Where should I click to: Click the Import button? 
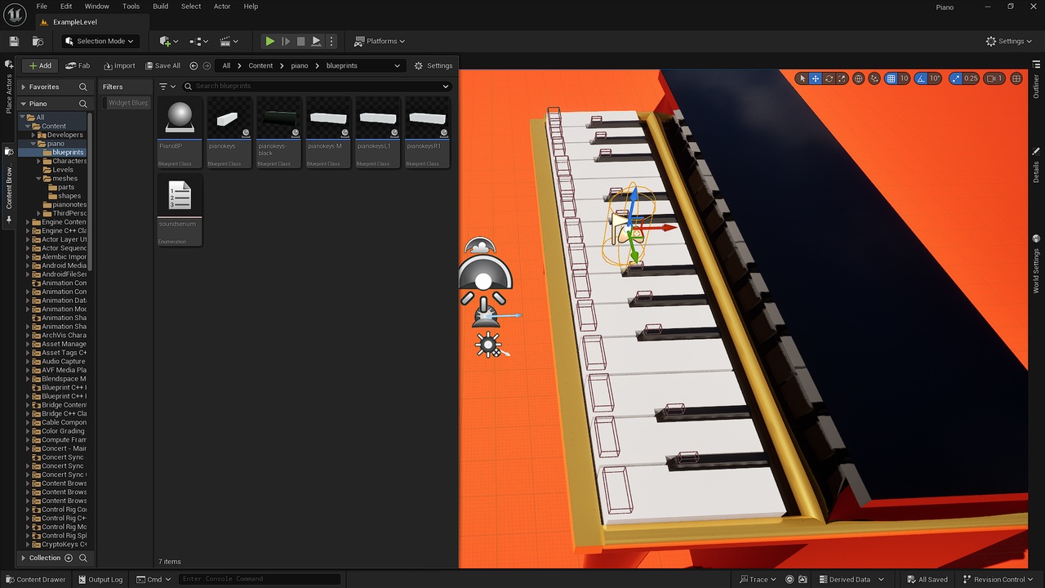point(118,65)
